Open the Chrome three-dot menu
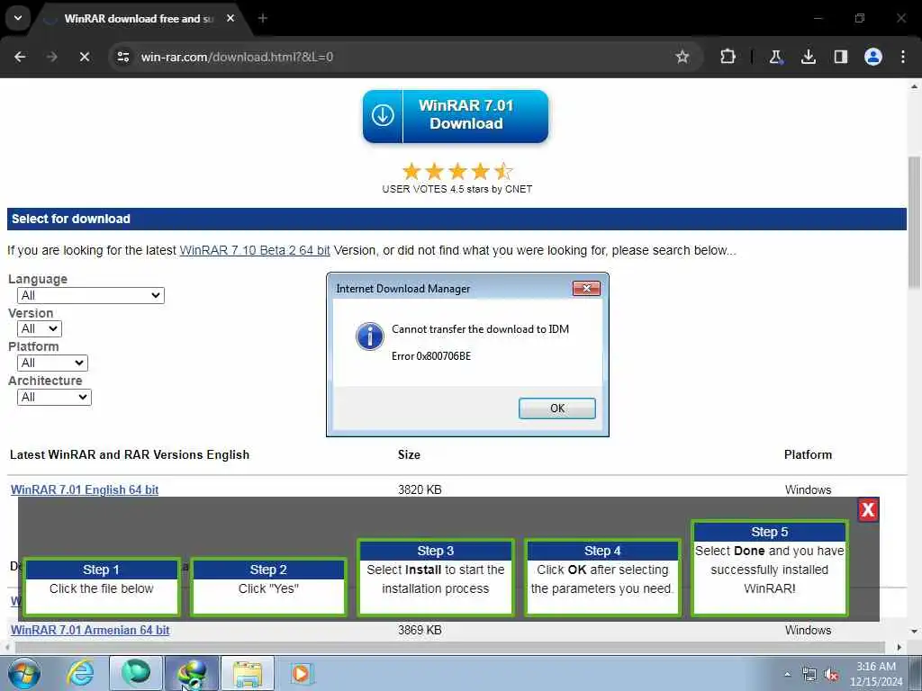The height and width of the screenshot is (691, 922). pos(903,57)
